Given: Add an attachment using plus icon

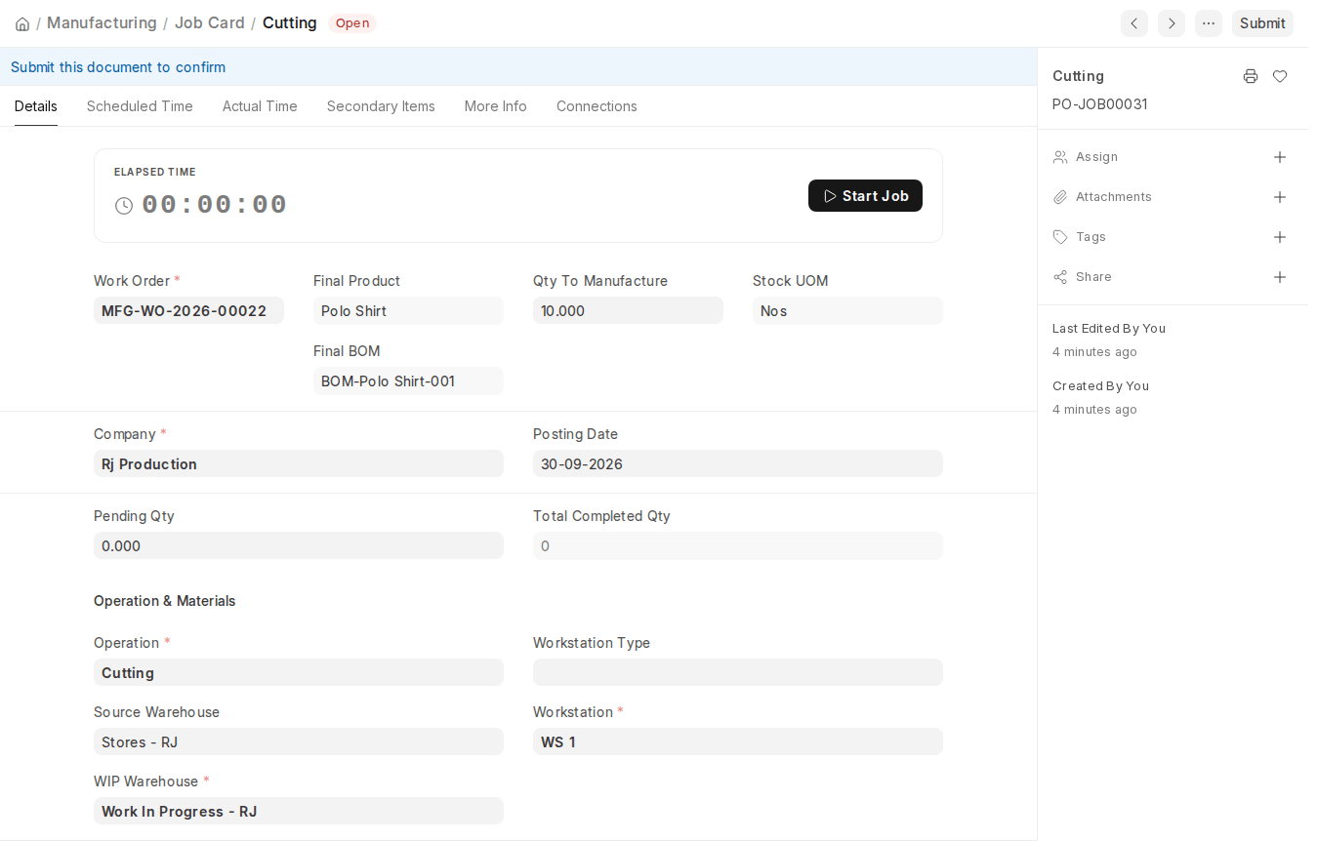Looking at the screenshot, I should (1280, 197).
